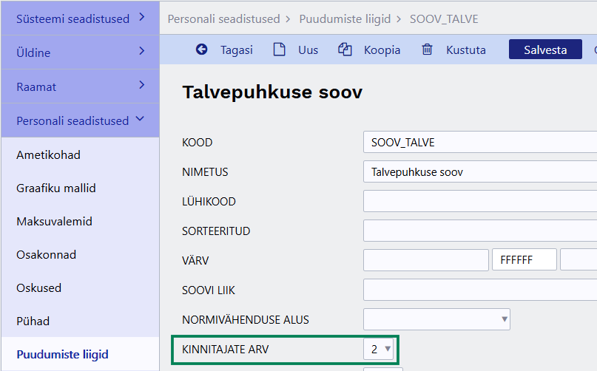The image size is (597, 371).
Task: Click the Tagasi back arrow icon
Action: tap(202, 50)
